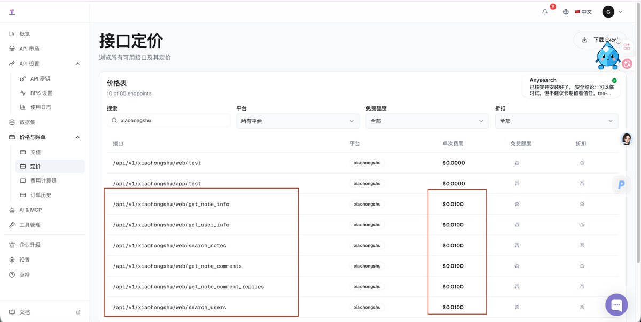
Task: Click /api/v1/xiaohongshu/web/search_notes endpoint
Action: [x=169, y=246]
